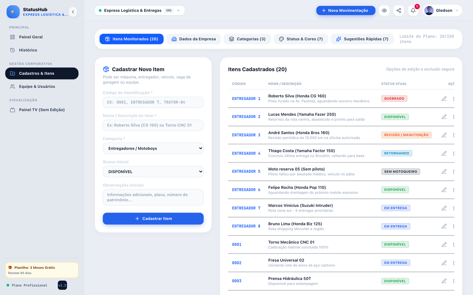Edit ENTREGADOR 3 with the pencil icon
This screenshot has width=473, height=295.
444,135
